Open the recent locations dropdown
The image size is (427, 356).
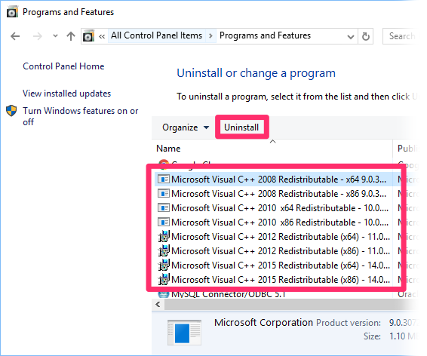[55, 36]
